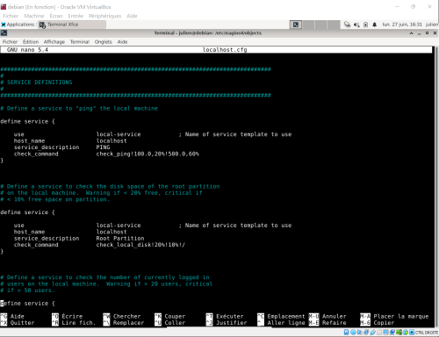Open terminal's Affichage menu

tap(54, 42)
